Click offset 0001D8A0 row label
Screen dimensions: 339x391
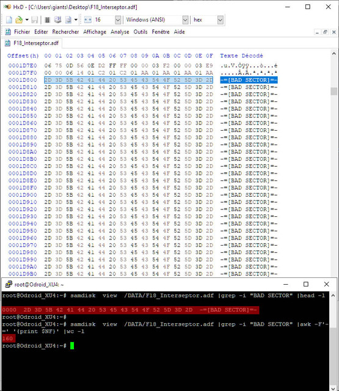(x=23, y=152)
